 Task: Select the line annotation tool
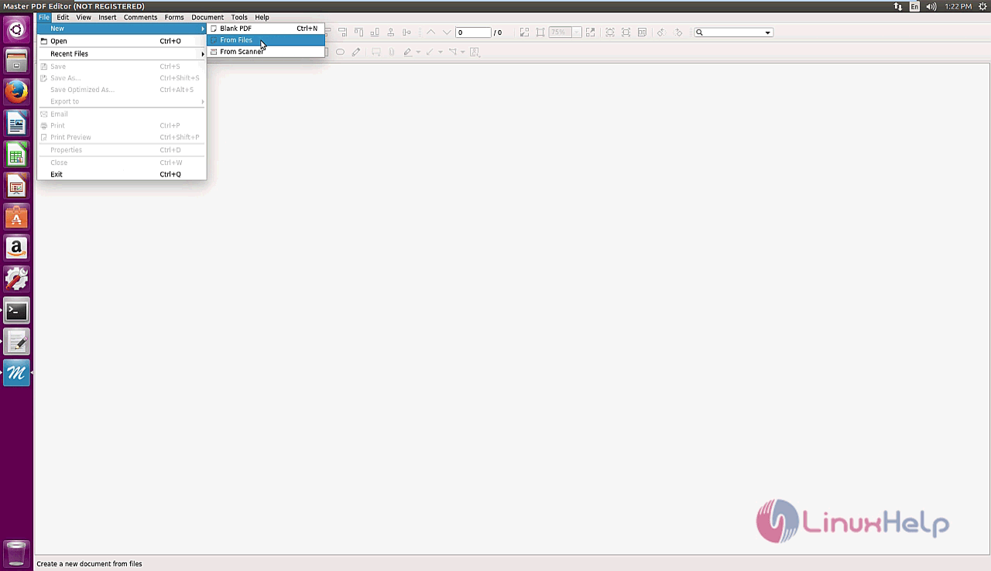point(430,52)
